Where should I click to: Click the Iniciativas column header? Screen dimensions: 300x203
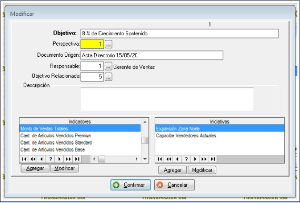pyautogui.click(x=219, y=121)
